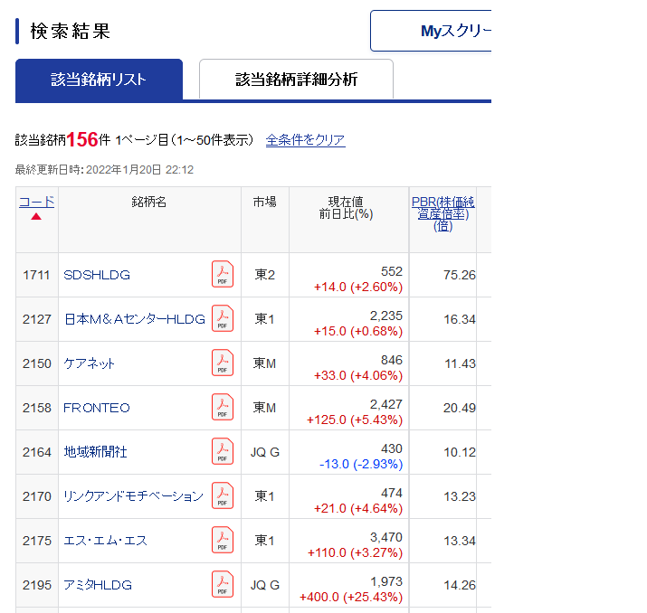Click 全条件をクリア link
Viewport: 647px width, 613px height.
[305, 140]
